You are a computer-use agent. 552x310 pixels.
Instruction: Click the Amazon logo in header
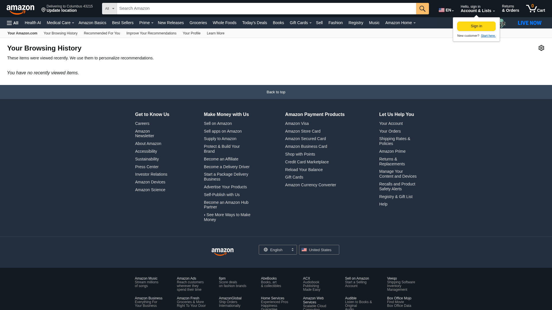pyautogui.click(x=20, y=9)
